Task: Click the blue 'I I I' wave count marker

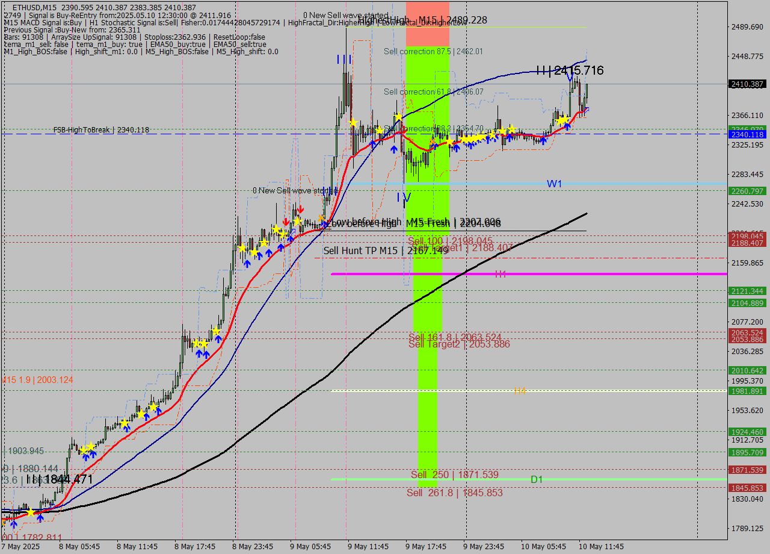Action: click(x=343, y=60)
